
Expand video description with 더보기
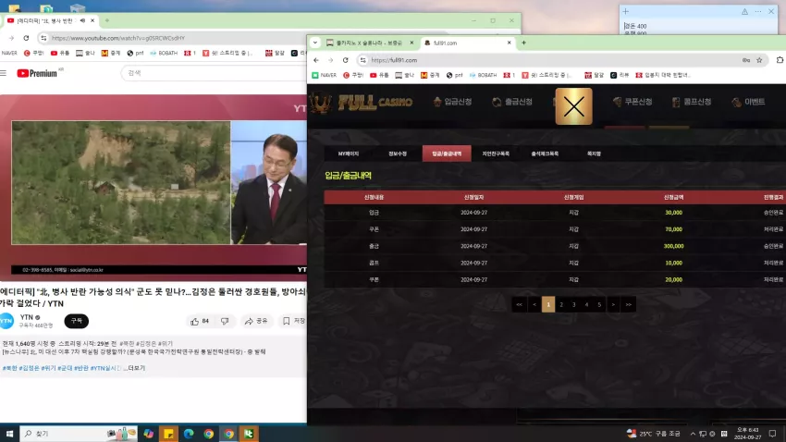[135, 368]
